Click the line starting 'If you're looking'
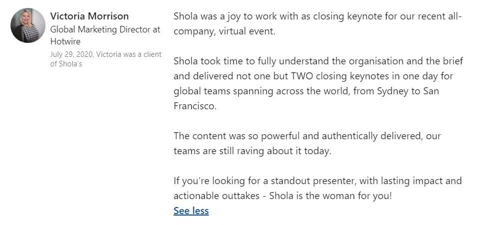 tap(318, 181)
